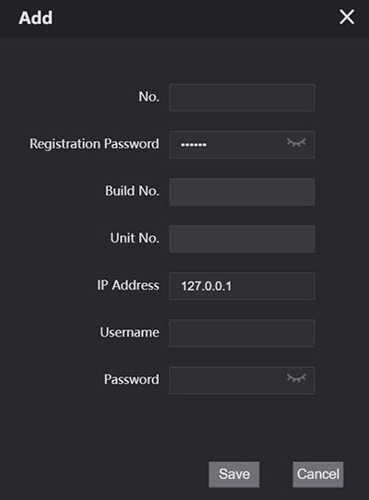The image size is (369, 500).
Task: Click into the Unit No. field
Action: point(242,239)
